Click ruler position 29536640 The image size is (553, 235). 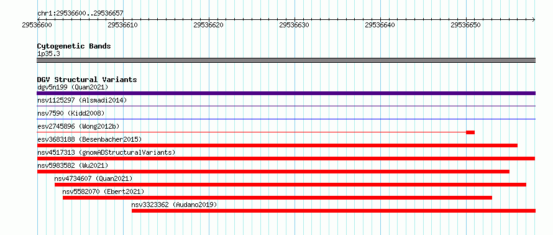pyautogui.click(x=380, y=25)
